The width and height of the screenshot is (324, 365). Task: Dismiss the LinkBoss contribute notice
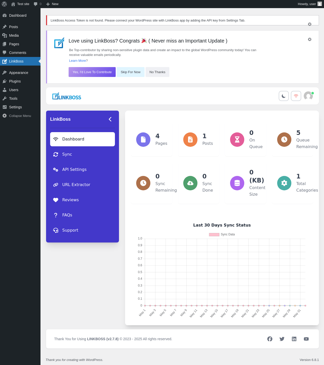[x=310, y=39]
